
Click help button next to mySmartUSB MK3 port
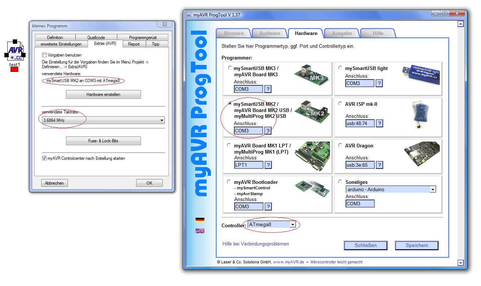268,89
